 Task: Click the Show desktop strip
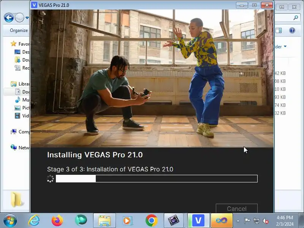point(301,220)
